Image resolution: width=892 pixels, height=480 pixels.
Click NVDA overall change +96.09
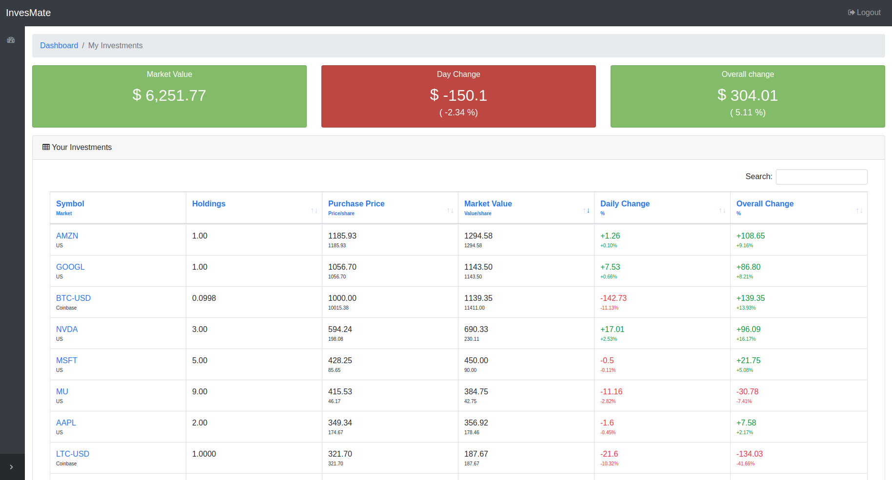749,329
